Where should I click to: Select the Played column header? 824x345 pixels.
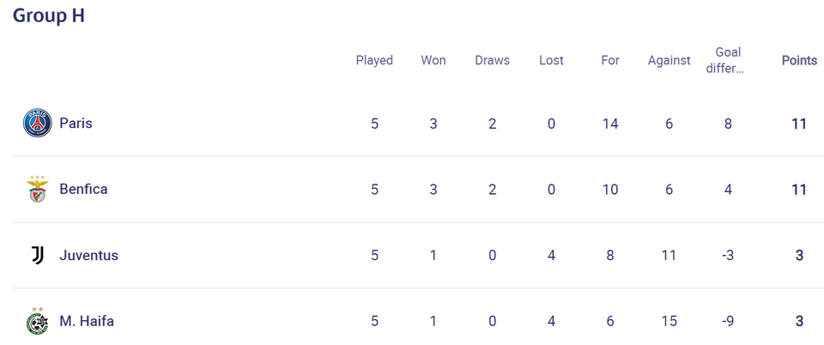point(374,60)
